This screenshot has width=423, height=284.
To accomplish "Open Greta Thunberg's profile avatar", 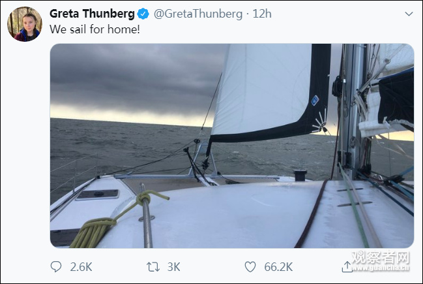I will (x=25, y=25).
